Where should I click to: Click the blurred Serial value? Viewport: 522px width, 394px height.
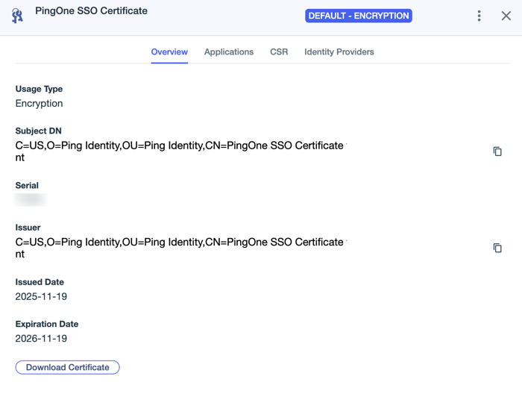(x=31, y=200)
